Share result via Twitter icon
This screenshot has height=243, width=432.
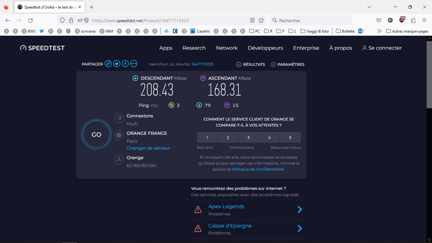(117, 64)
